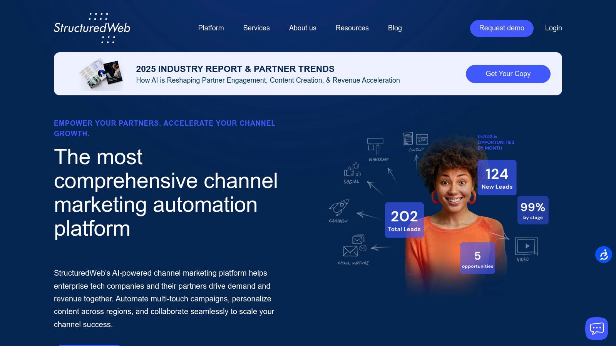Click the 2025 Industry Report headline
The width and height of the screenshot is (616, 346).
(x=235, y=69)
